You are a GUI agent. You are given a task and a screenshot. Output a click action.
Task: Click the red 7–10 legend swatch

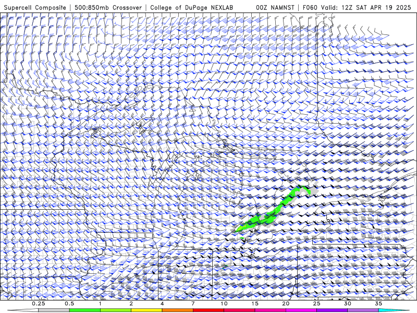[208, 310]
